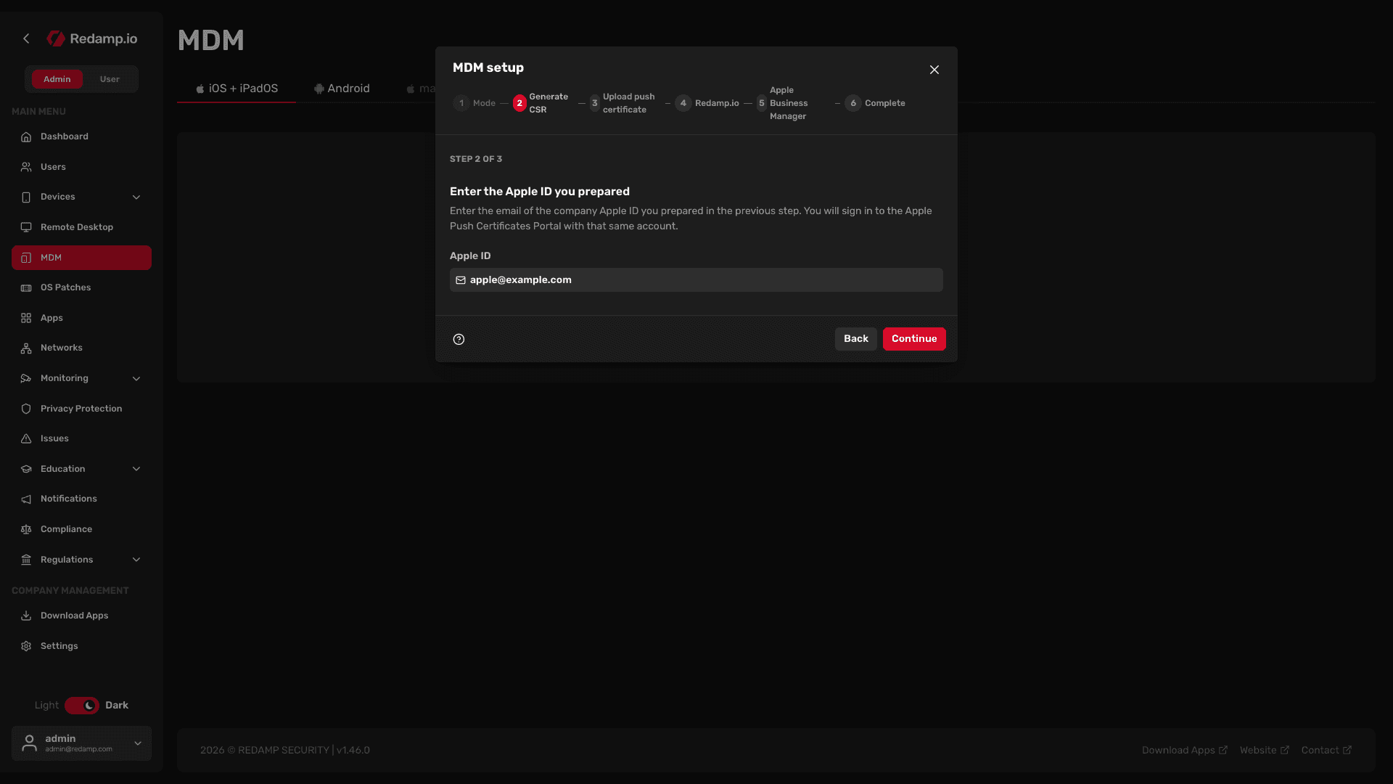Click envelope icon in Apple ID field
Image resolution: width=1393 pixels, height=784 pixels.
[x=461, y=280]
